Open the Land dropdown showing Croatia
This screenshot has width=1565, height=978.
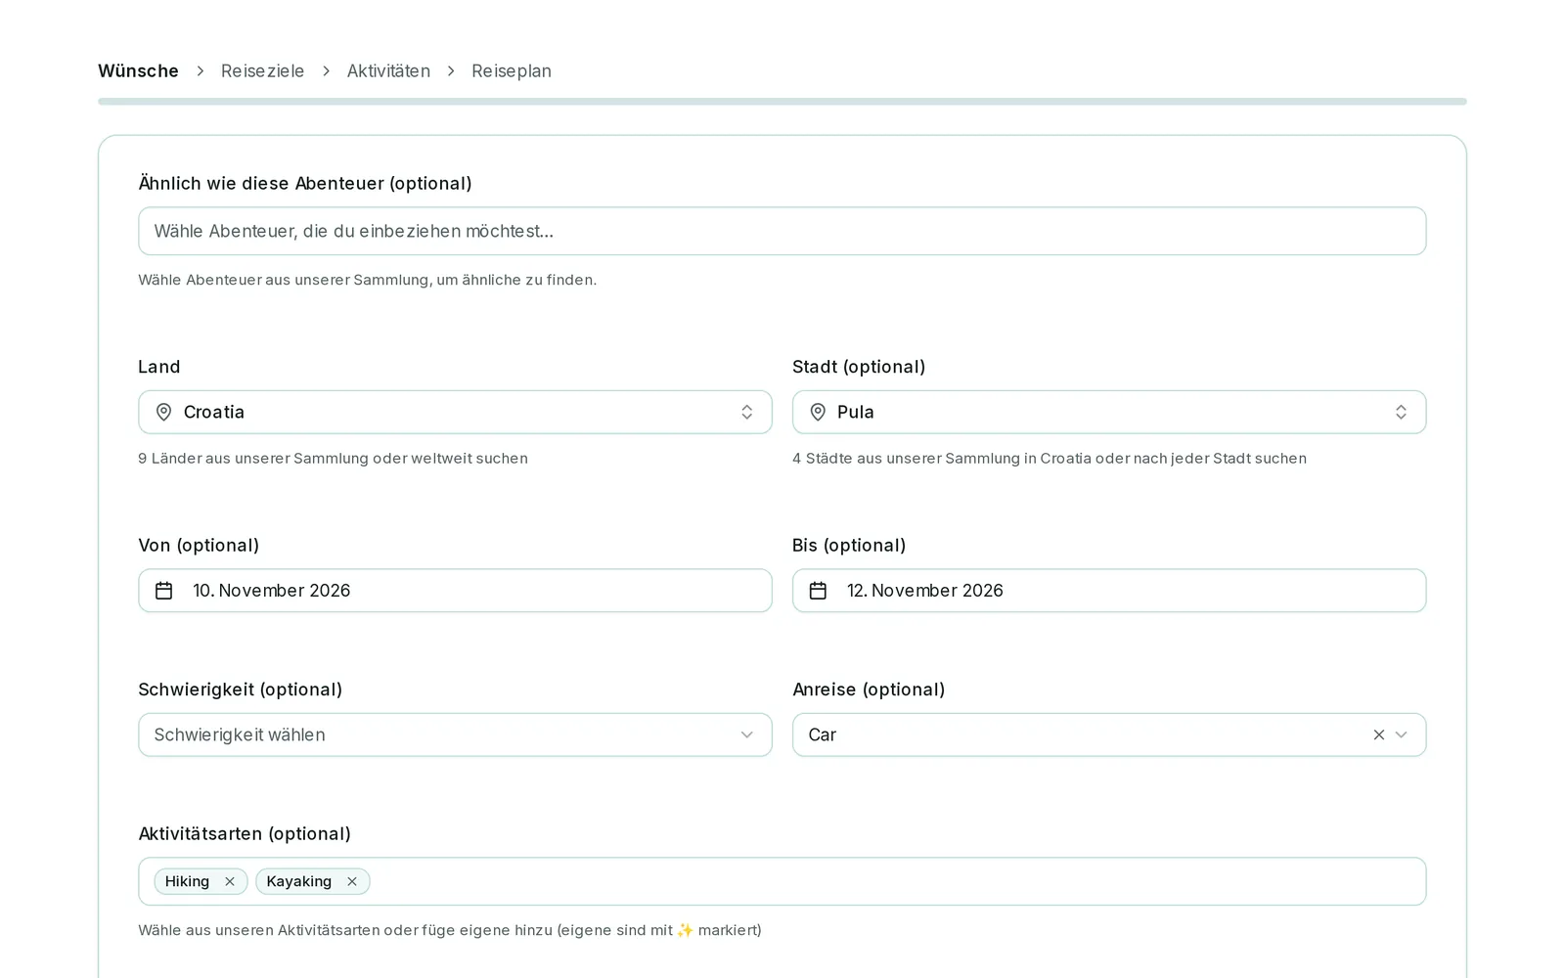pyautogui.click(x=455, y=413)
